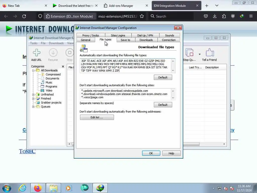The width and height of the screenshot is (257, 193).
Task: Click the Help button in the dialog
Action: click(171, 153)
